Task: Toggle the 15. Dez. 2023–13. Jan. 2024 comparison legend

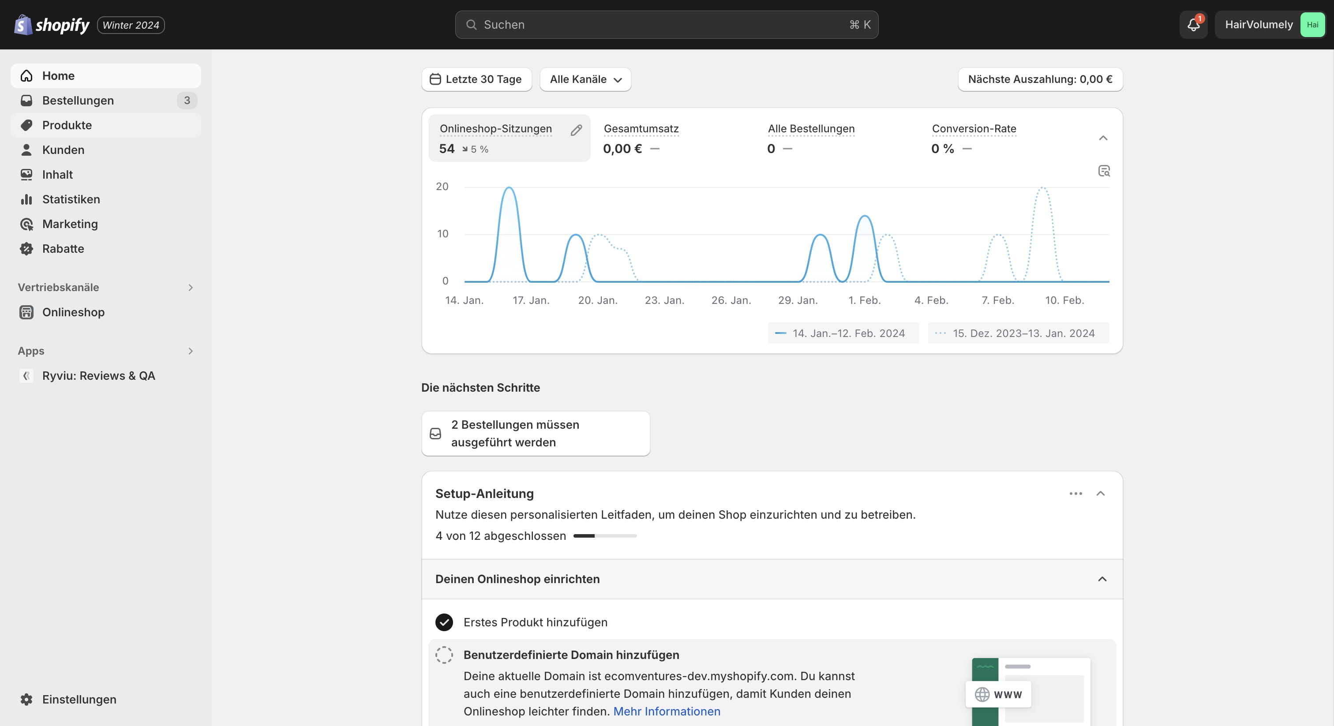Action: 1018,333
